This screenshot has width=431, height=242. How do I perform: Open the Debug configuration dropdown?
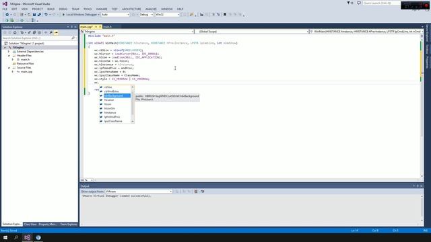pyautogui.click(x=146, y=15)
